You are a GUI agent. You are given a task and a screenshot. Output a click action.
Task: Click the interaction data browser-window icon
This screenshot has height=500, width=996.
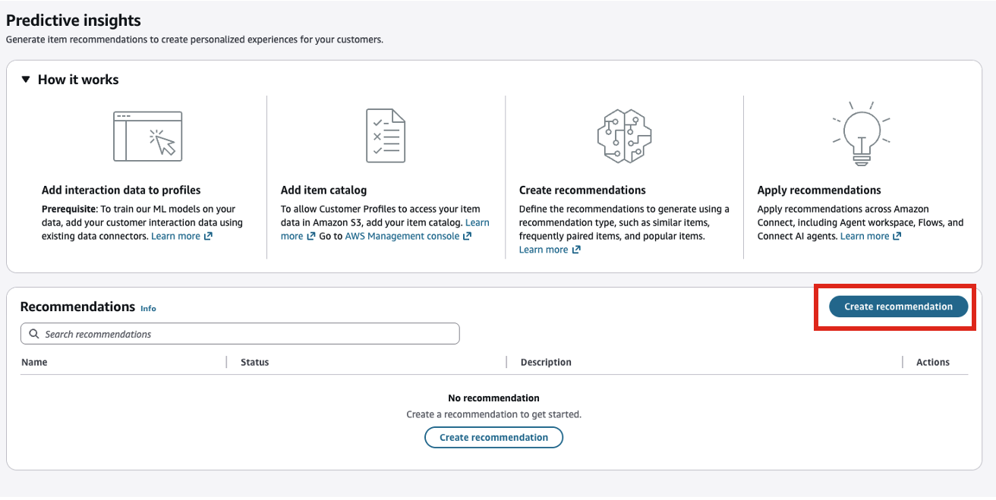point(148,136)
